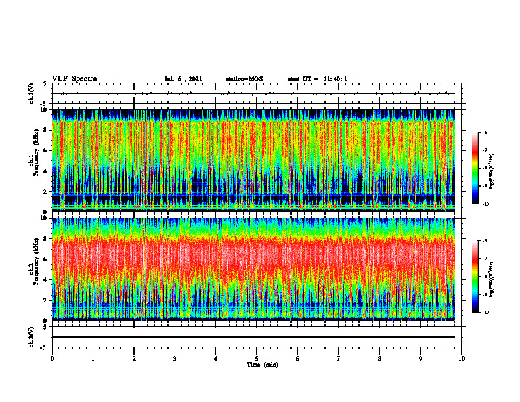Viewport: 520px width, 402px height.
Task: Click the ch.1 color bar log(PSD) axis title
Action: pos(492,171)
